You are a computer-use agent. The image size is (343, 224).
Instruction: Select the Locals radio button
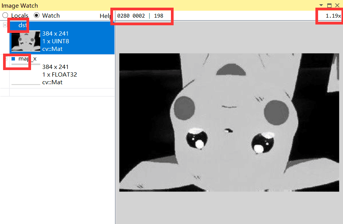click(x=5, y=15)
